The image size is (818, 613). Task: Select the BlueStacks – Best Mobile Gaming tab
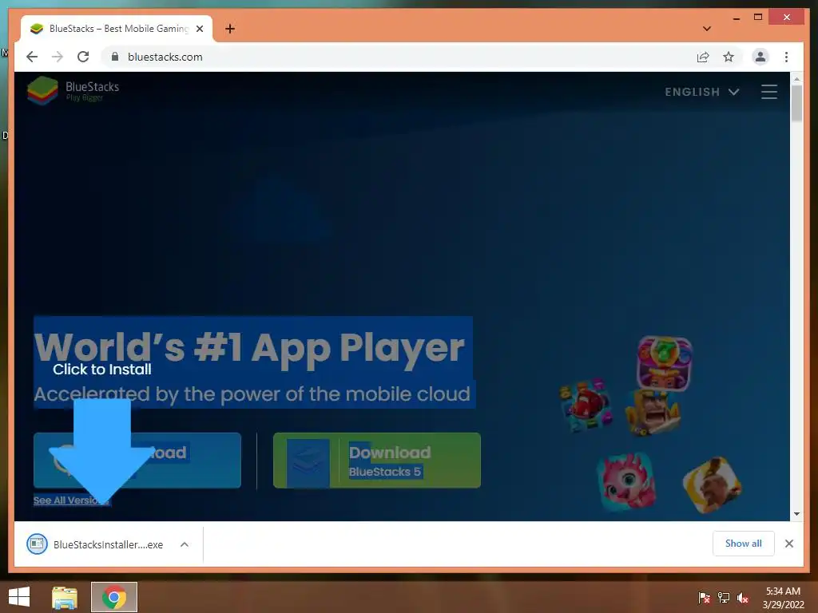(117, 29)
